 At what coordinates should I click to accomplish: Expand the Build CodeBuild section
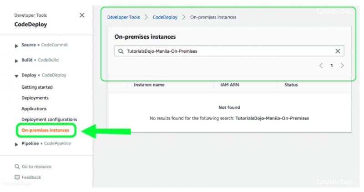[x=17, y=60]
